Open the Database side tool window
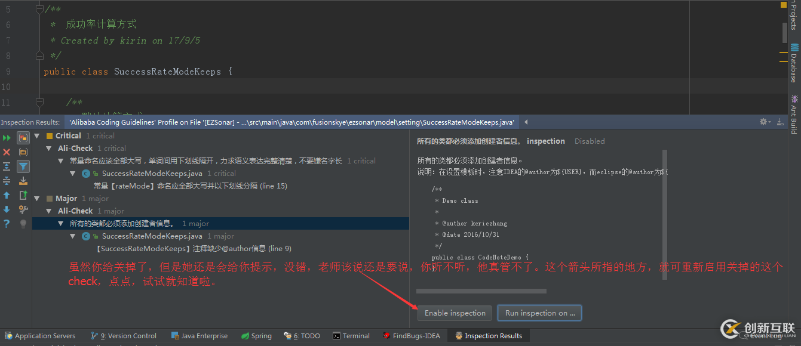Screen dimensions: 801x346 point(794,63)
